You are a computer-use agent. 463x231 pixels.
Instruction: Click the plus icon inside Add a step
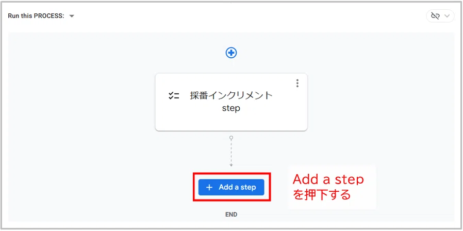point(209,187)
